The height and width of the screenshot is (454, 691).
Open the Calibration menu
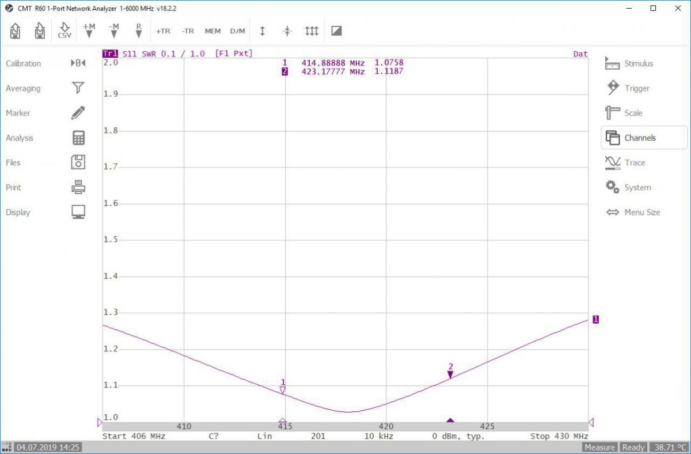click(x=45, y=63)
